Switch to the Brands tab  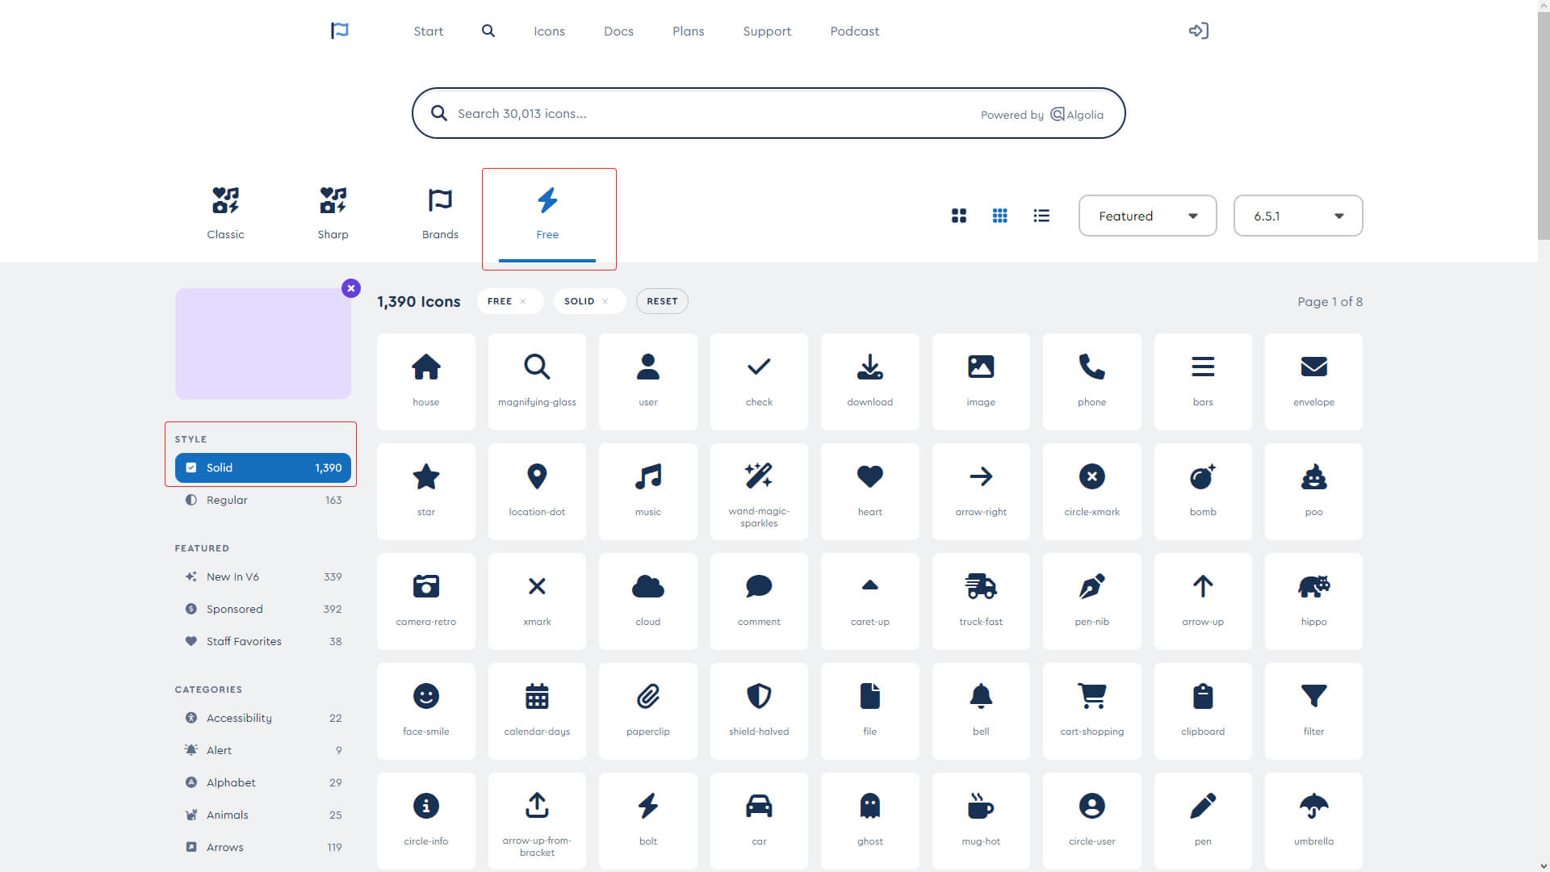440,214
